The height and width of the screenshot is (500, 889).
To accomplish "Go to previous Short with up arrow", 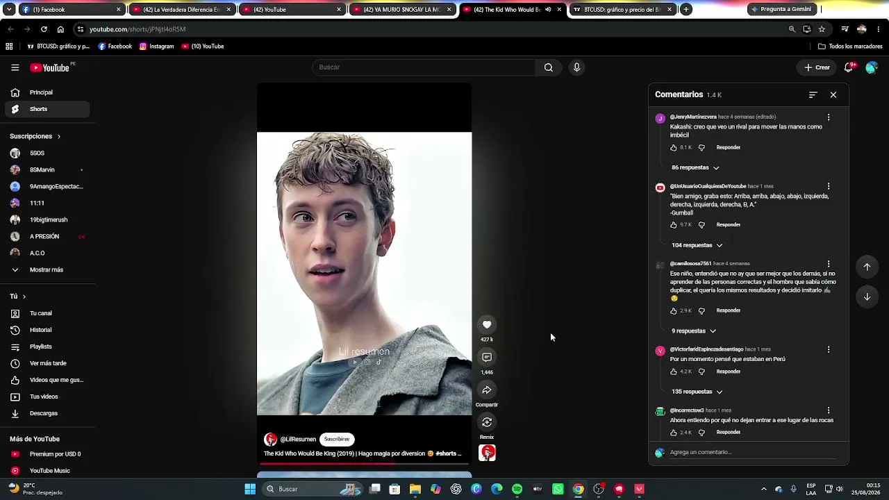I will point(867,267).
